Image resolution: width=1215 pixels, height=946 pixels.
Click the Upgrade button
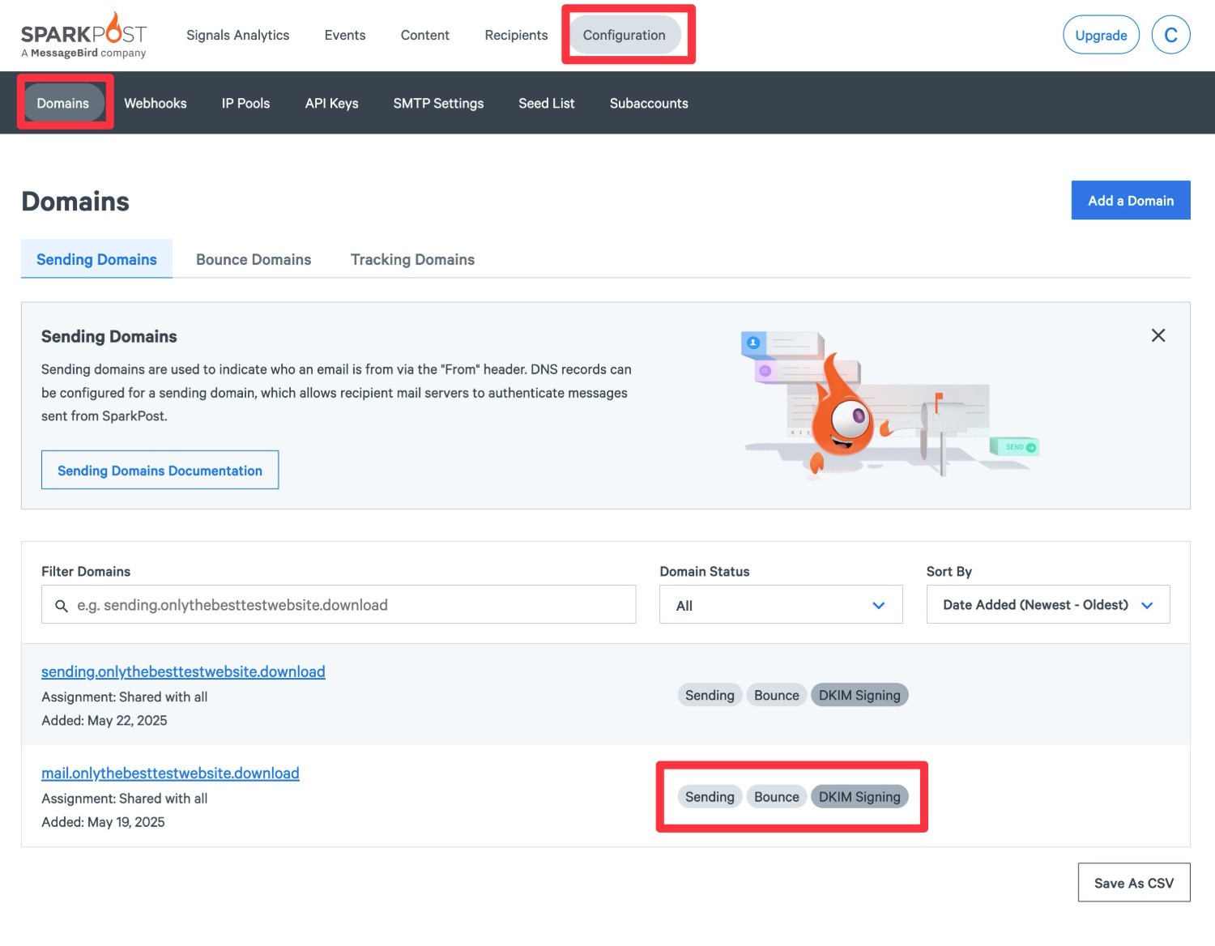pos(1101,35)
